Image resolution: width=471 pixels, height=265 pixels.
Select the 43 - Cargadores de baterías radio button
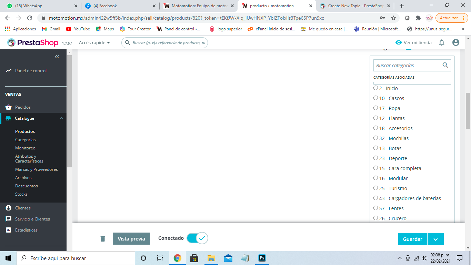click(376, 198)
